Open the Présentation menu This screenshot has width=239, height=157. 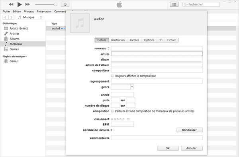point(44,12)
